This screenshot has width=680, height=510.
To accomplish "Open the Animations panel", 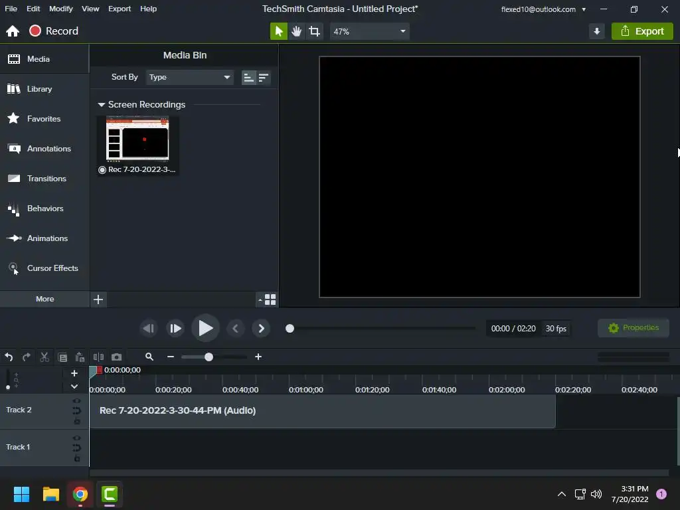I will pyautogui.click(x=44, y=238).
